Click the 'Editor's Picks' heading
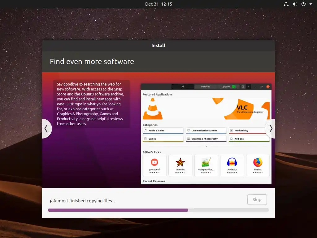The width and height of the screenshot is (317, 238). point(152,152)
